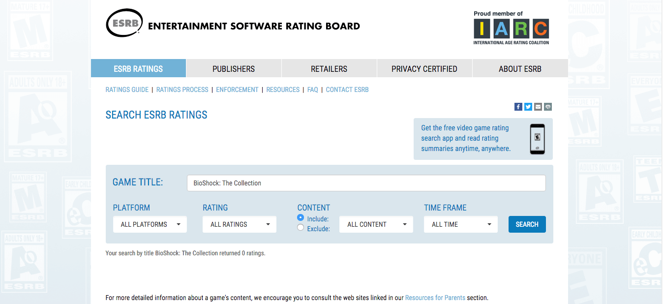This screenshot has width=663, height=304.
Task: Open the All Content dropdown
Action: point(376,224)
